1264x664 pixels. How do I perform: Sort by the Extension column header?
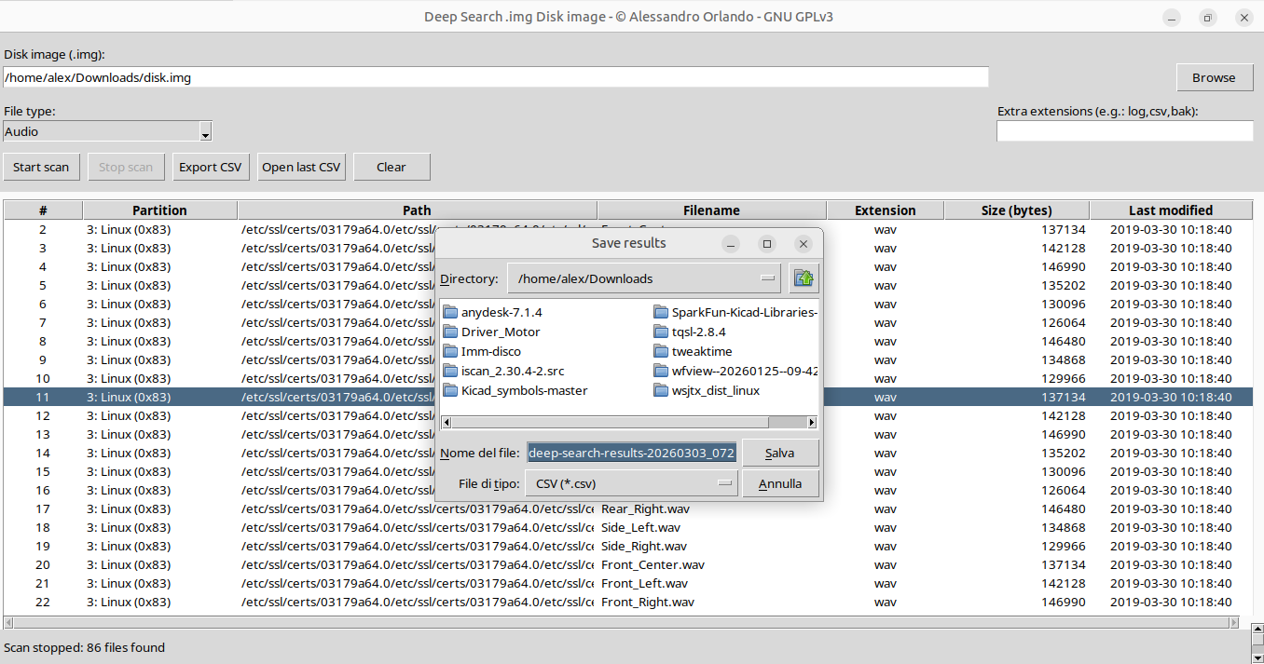(885, 210)
